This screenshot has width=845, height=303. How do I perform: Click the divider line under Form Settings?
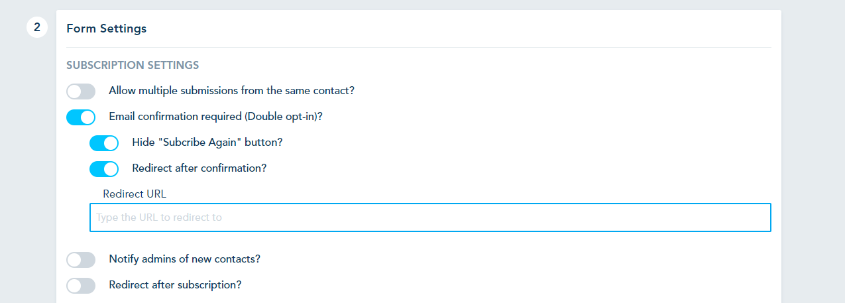coord(419,48)
